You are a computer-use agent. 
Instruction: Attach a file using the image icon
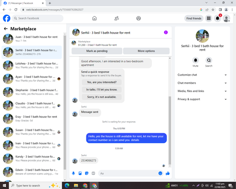(x=80, y=173)
